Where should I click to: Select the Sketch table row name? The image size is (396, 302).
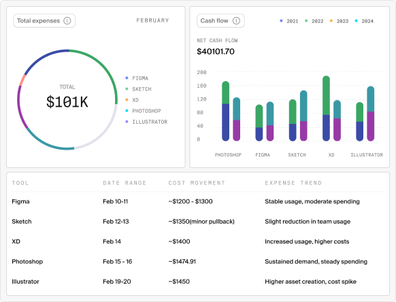tap(22, 222)
